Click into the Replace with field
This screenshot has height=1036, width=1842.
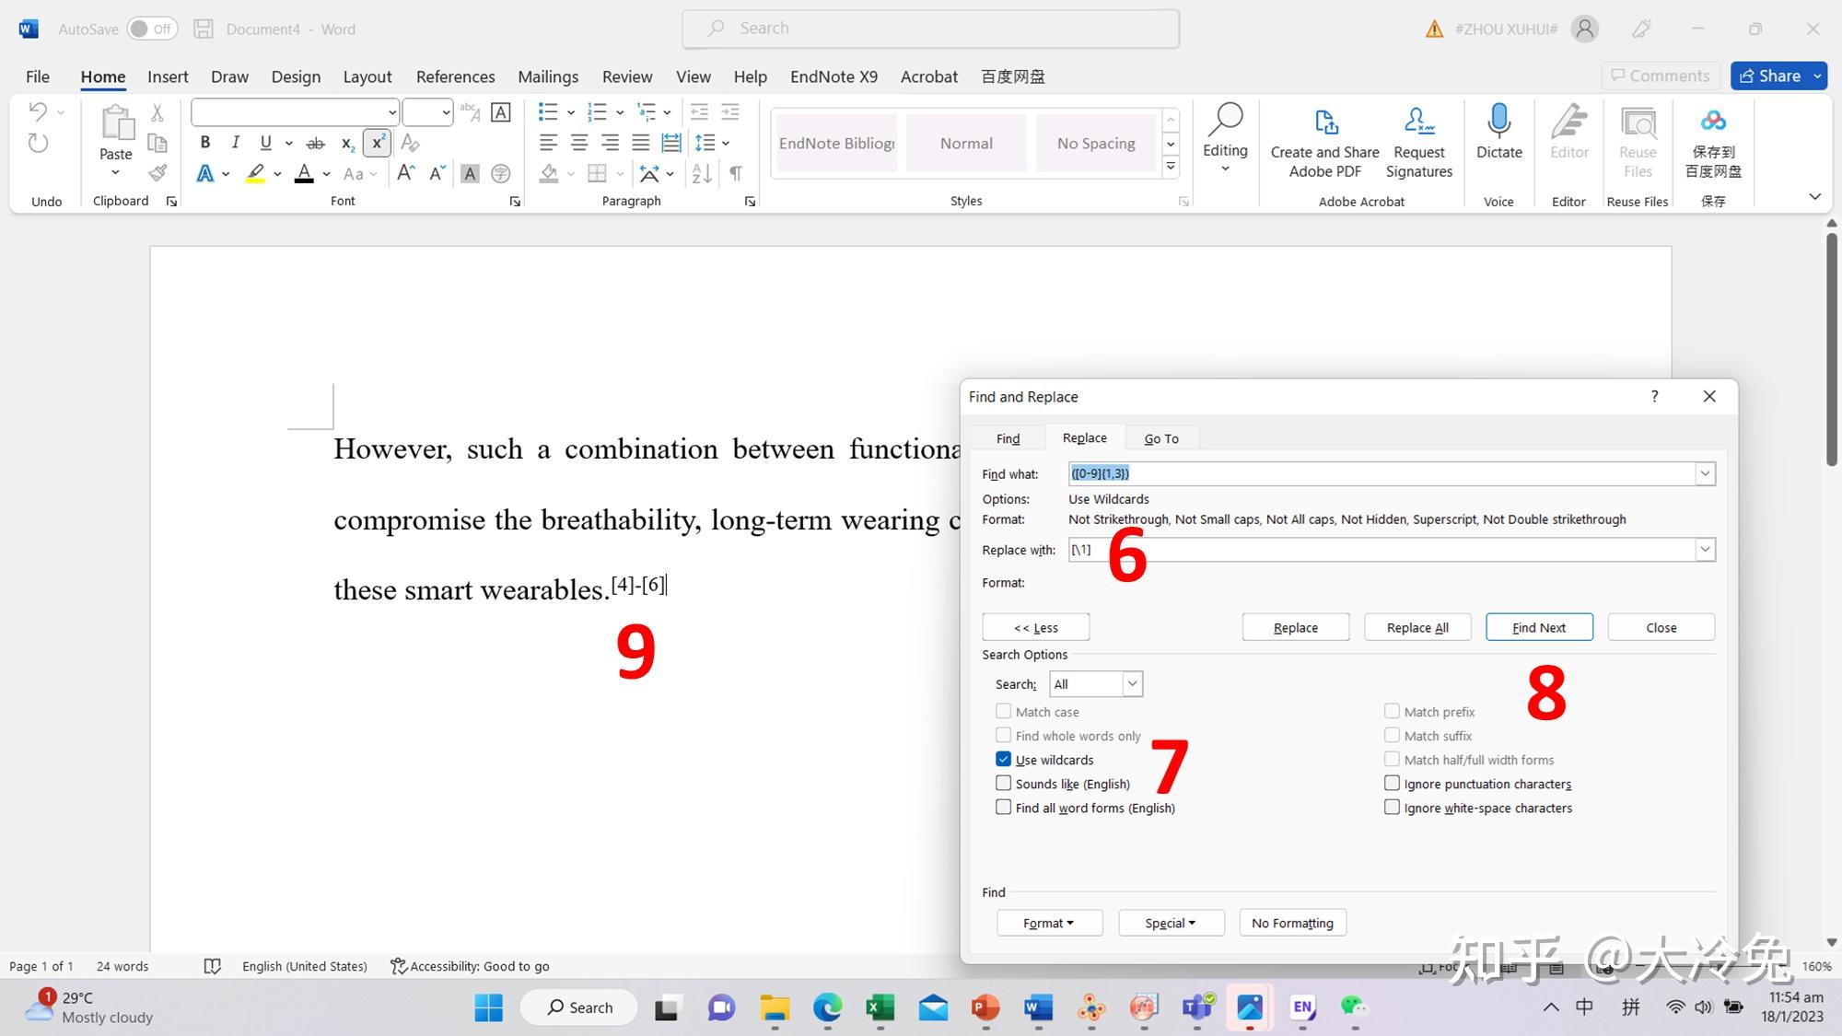(x=1381, y=550)
